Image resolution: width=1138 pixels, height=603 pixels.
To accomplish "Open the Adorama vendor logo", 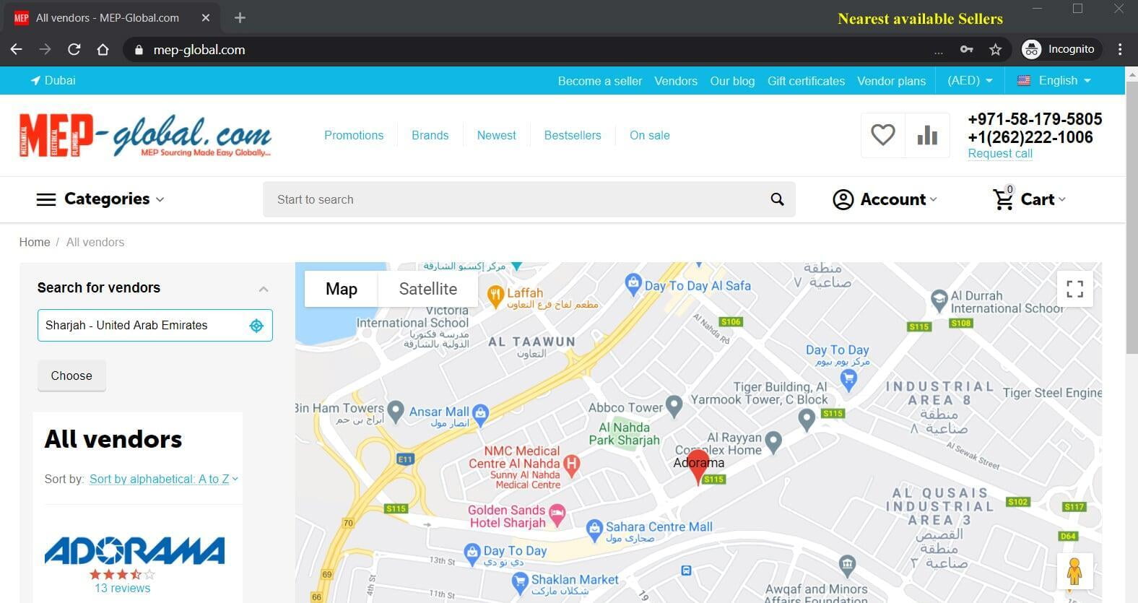I will [x=134, y=550].
